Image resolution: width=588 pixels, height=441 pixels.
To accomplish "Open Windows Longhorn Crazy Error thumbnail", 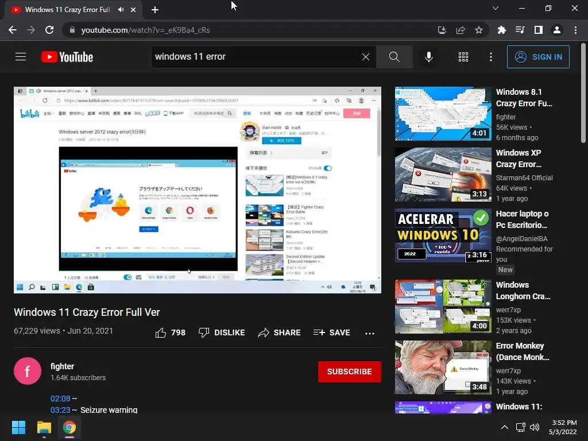I will pyautogui.click(x=443, y=307).
